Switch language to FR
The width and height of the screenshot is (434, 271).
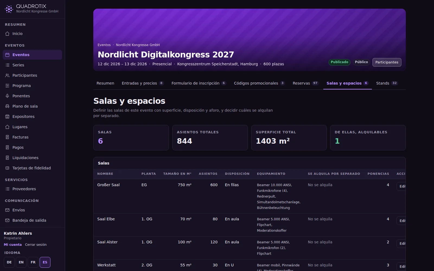[33, 262]
